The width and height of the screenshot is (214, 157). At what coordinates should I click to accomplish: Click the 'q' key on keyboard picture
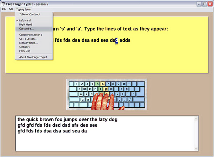79,89
